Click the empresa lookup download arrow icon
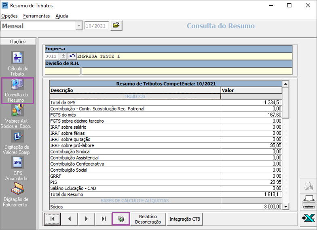Screen dimensions: 317x230 (63, 56)
